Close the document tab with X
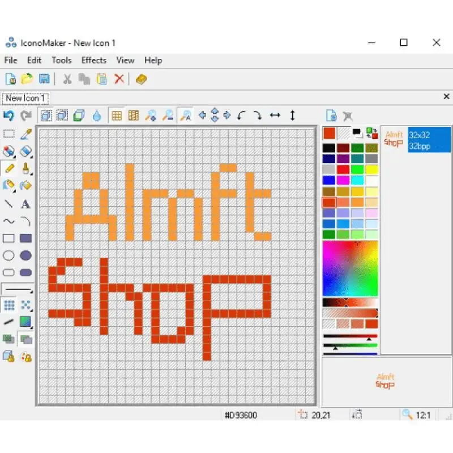The width and height of the screenshot is (453, 453). tap(446, 96)
